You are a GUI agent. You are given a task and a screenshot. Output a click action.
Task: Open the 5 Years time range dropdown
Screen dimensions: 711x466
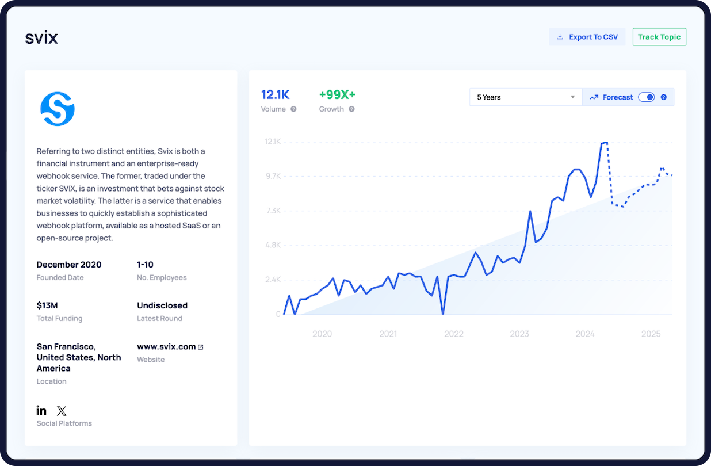pyautogui.click(x=526, y=97)
